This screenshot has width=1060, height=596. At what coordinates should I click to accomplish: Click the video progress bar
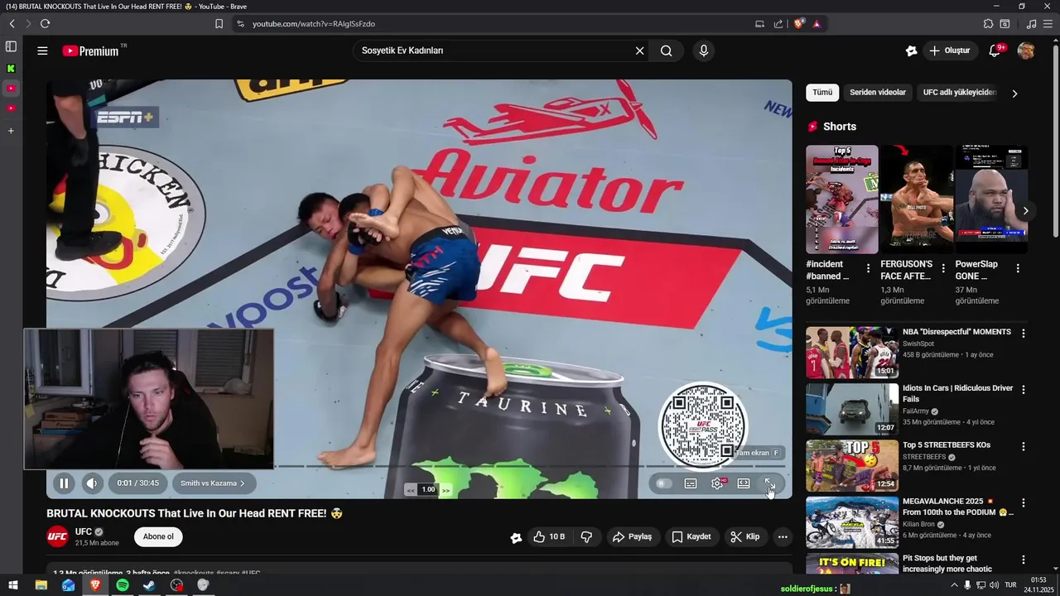point(419,467)
